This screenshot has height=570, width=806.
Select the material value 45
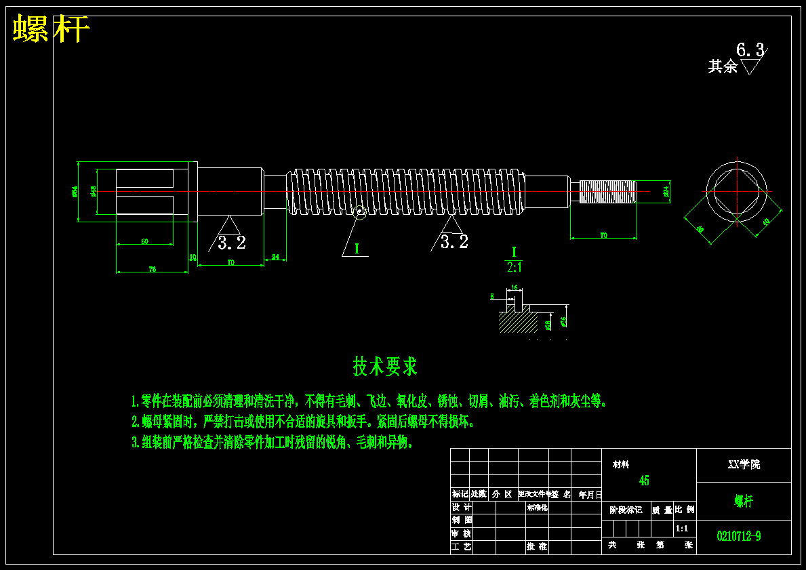click(644, 481)
